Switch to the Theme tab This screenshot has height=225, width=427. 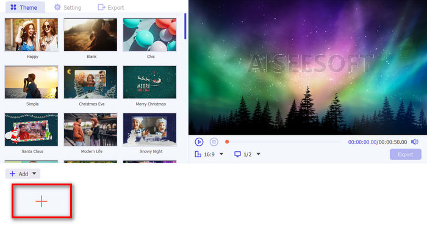(25, 7)
